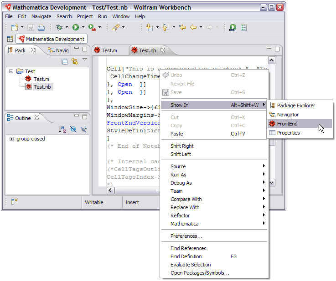Click the Mathematica Development perspective button
The image size is (336, 281).
(52, 39)
